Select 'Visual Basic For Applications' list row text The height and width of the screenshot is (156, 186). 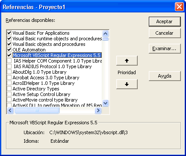coord(41,33)
